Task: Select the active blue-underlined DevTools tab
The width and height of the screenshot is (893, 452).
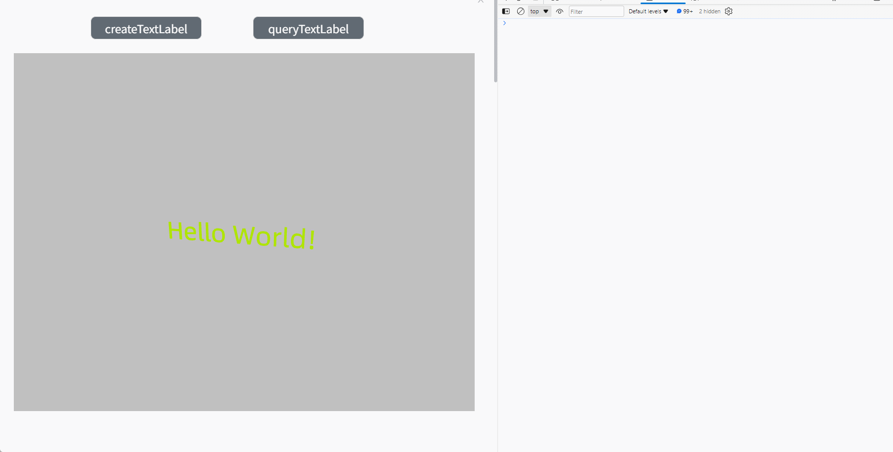Action: click(663, 2)
